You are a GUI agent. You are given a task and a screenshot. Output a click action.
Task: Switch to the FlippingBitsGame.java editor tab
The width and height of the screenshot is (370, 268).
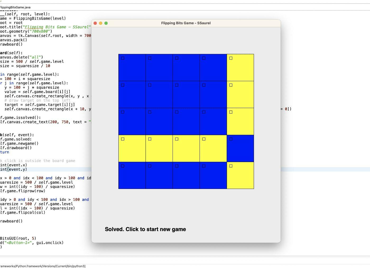tap(15, 7)
